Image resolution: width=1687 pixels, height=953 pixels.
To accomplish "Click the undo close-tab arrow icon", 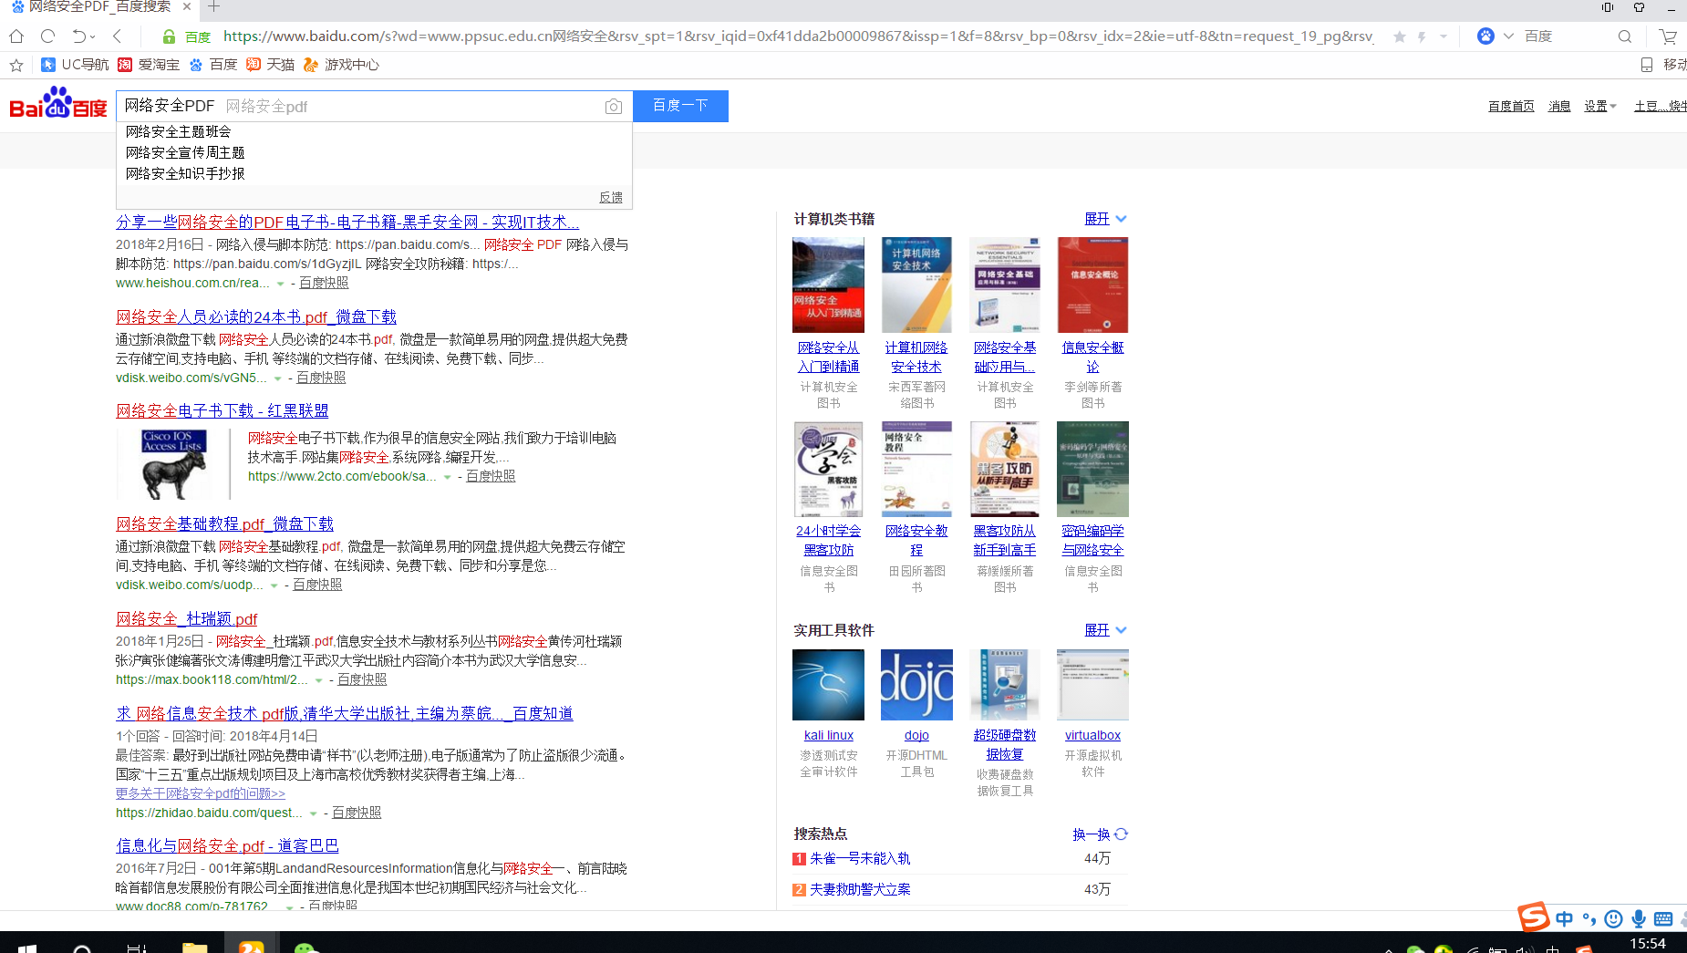I will [78, 36].
